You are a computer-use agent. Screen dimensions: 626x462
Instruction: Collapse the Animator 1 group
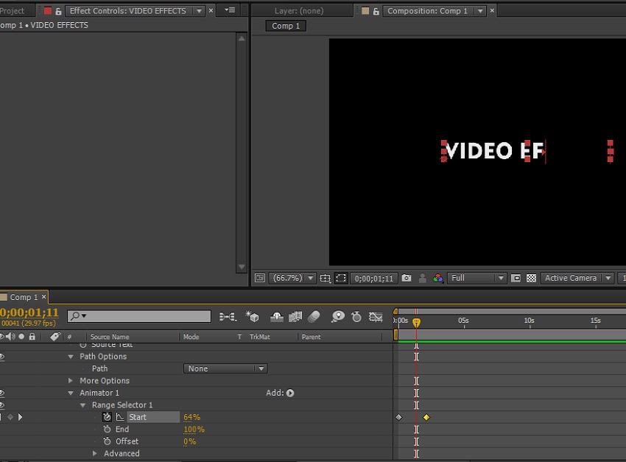click(71, 393)
